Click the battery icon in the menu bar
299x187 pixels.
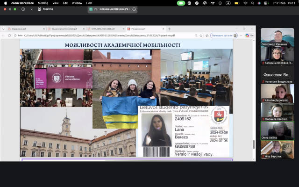(236, 3)
